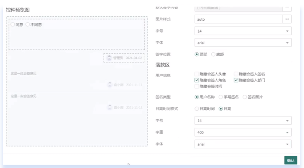Click the 确认 button
The width and height of the screenshot is (304, 168).
[x=291, y=160]
